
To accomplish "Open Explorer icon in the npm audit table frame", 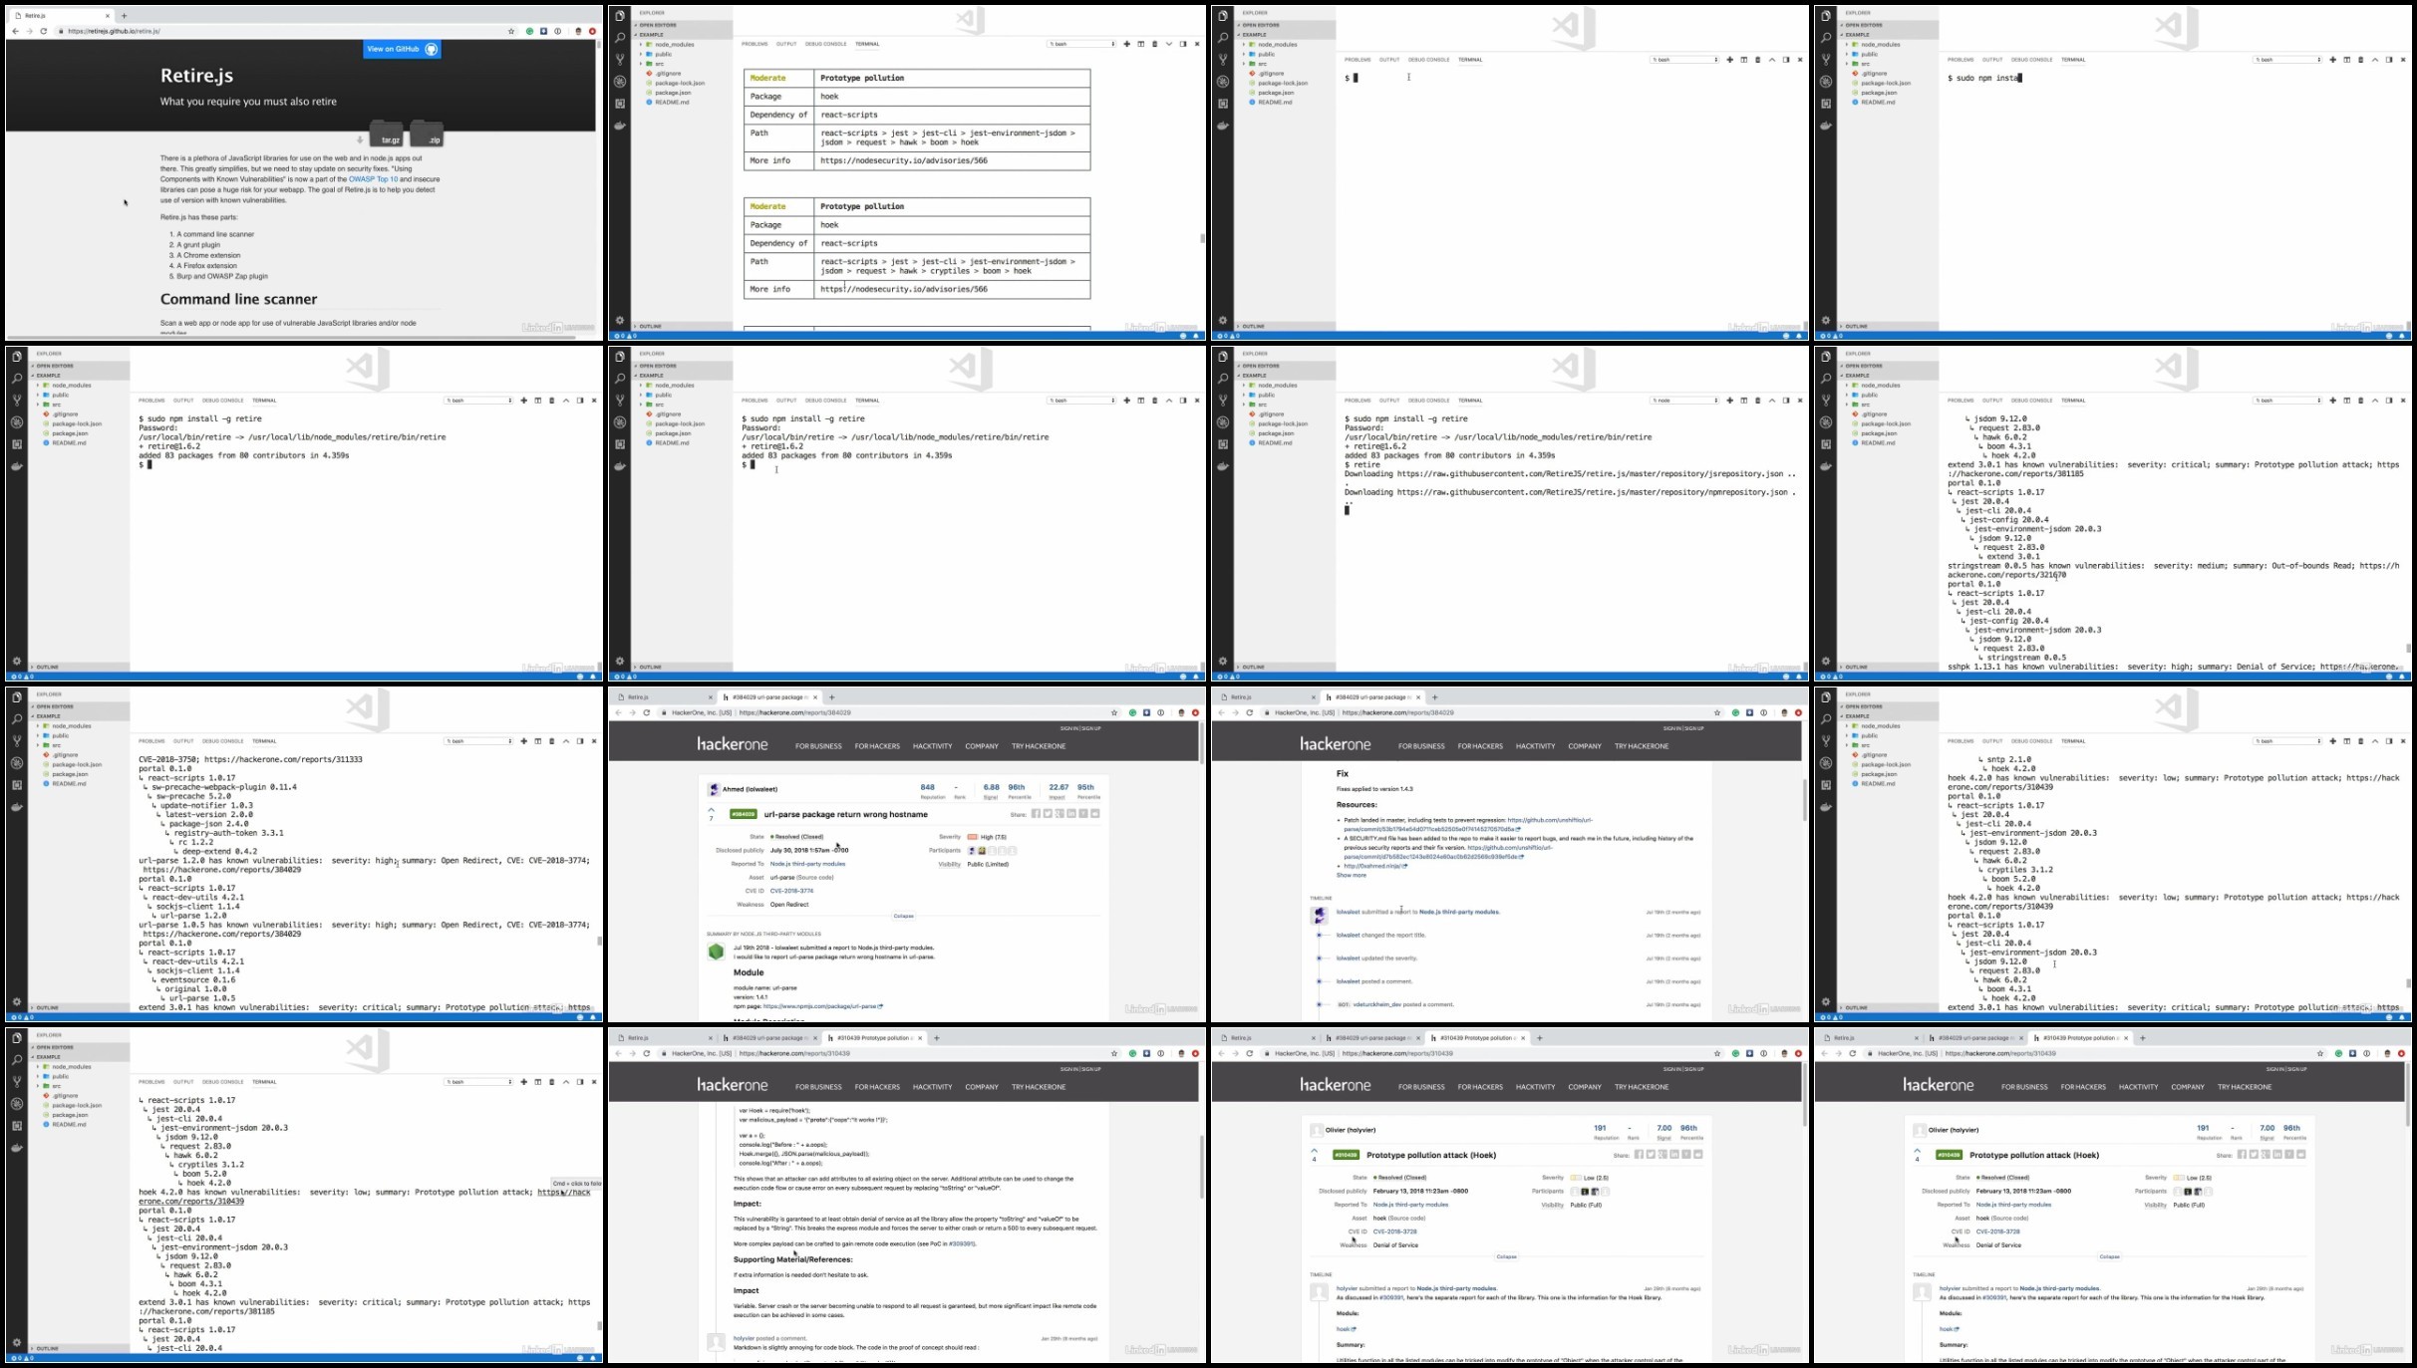I will [x=620, y=16].
